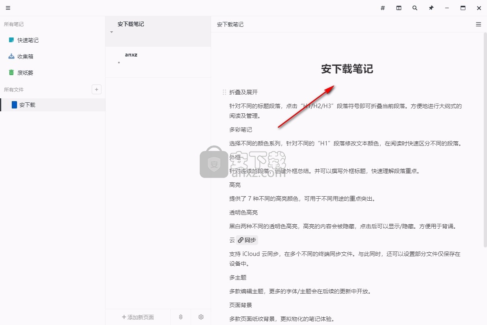487x325 pixels.
Task: Maximize the application window
Action: tap(463, 8)
